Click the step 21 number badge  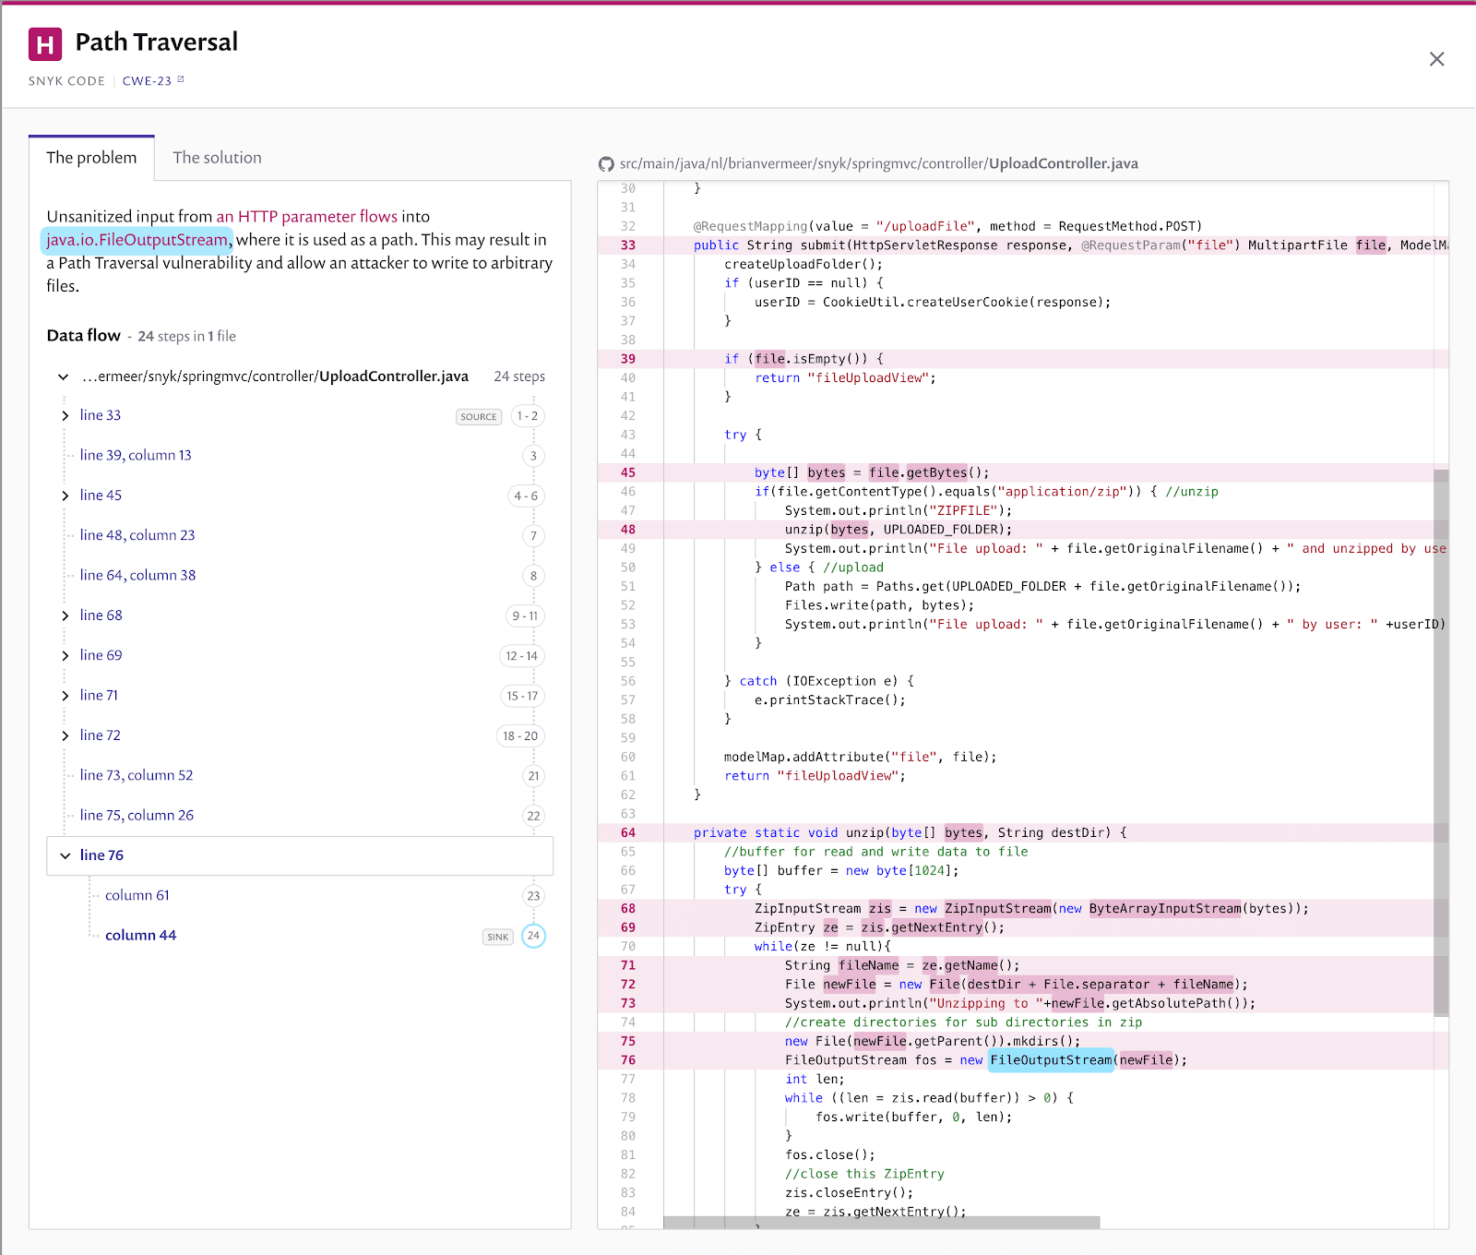point(533,776)
